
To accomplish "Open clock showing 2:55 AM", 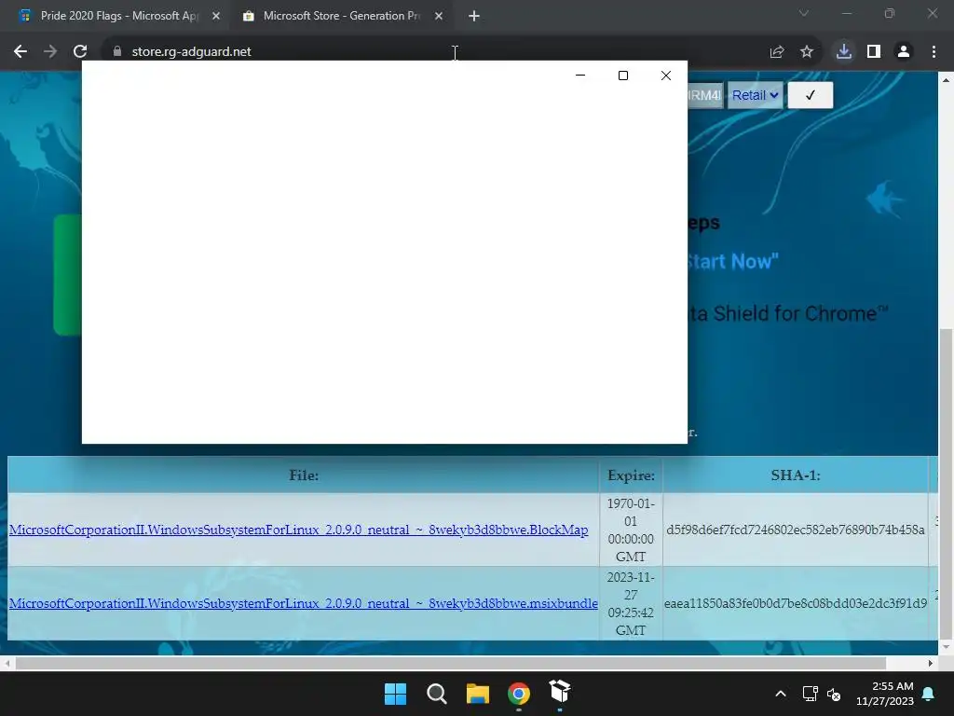I will [x=885, y=694].
